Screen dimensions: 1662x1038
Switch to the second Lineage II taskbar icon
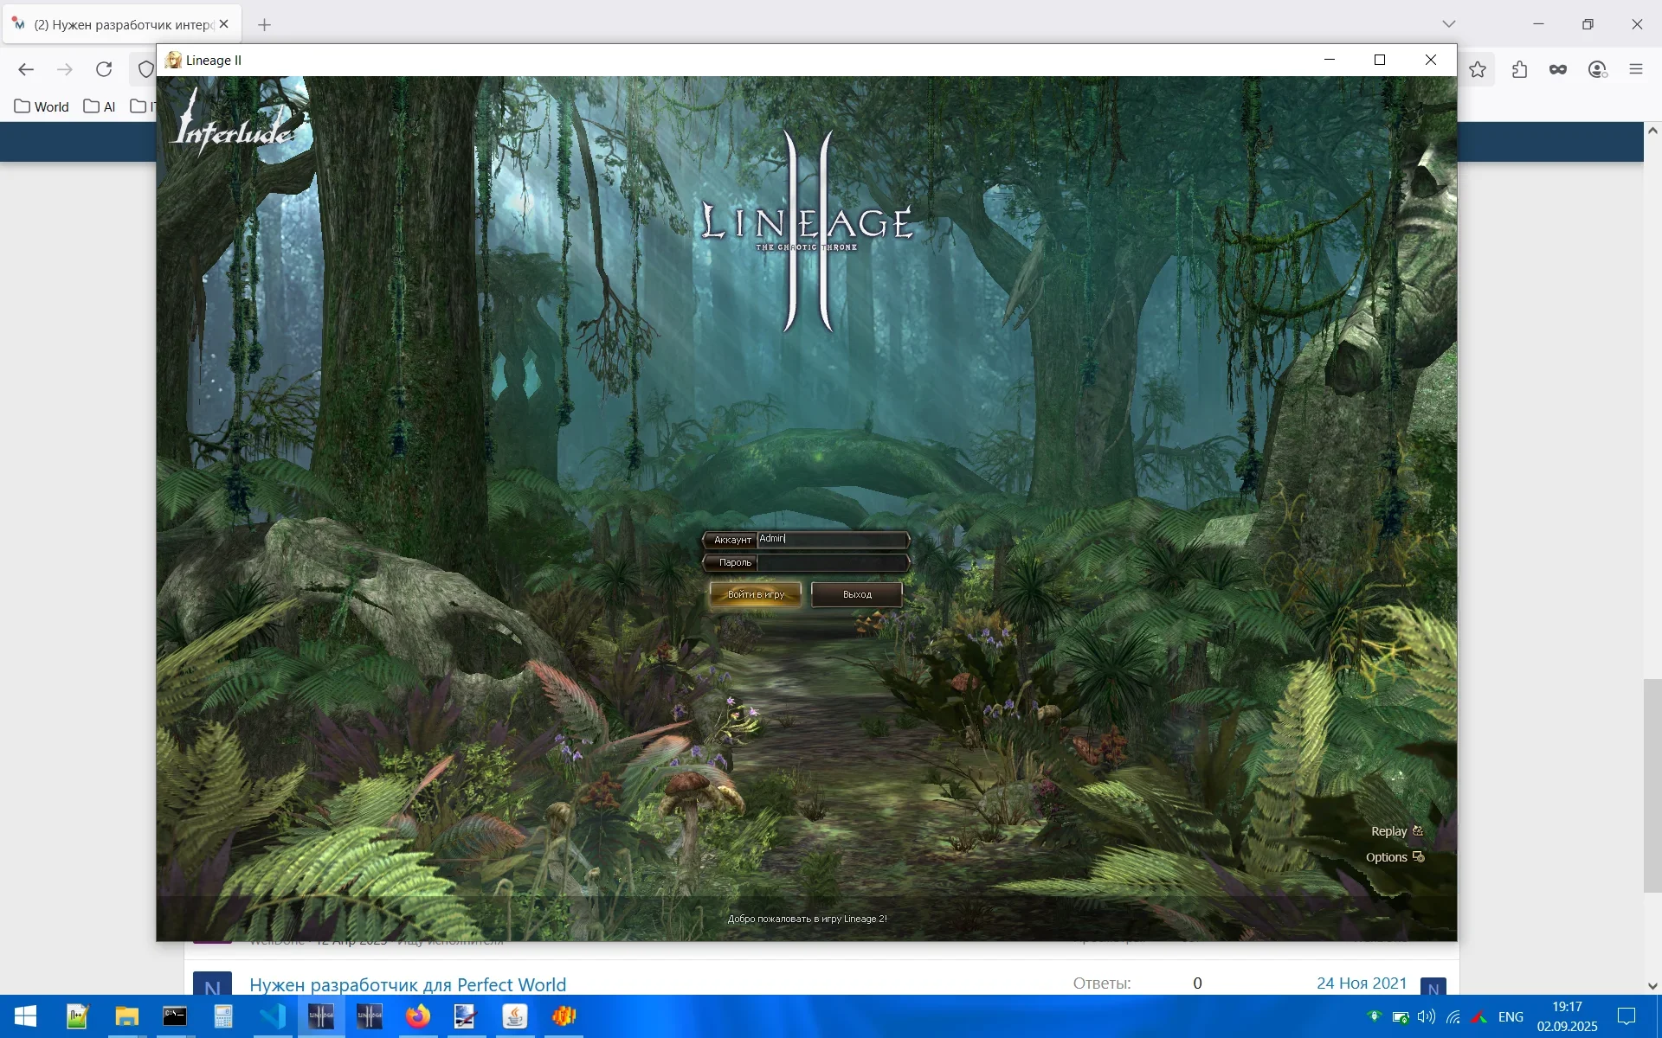pos(370,1016)
